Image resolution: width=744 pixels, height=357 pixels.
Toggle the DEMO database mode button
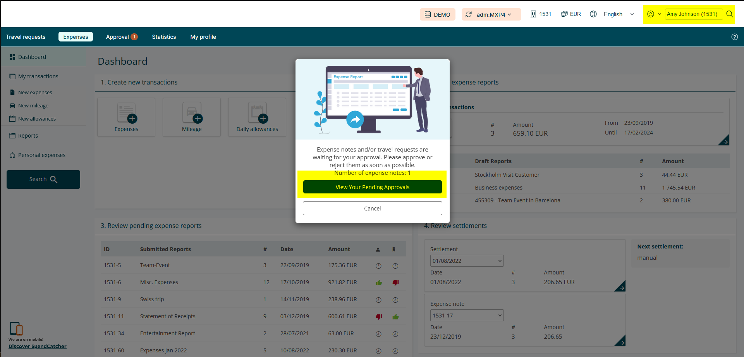(x=437, y=14)
